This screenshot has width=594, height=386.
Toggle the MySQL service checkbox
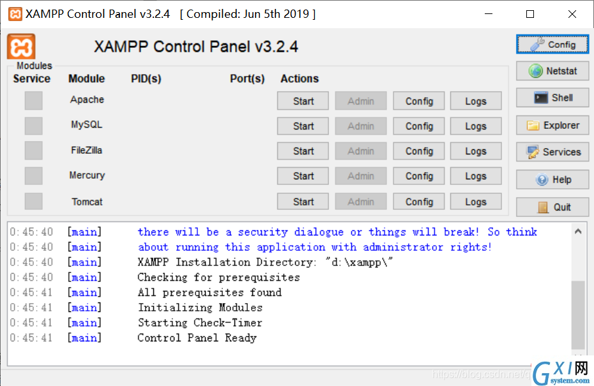[x=34, y=126]
